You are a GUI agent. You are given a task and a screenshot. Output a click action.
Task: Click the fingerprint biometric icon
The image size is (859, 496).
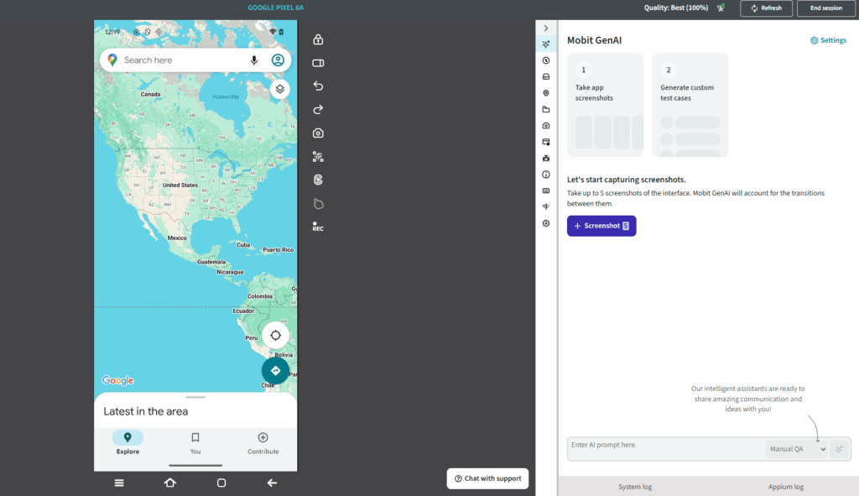318,180
